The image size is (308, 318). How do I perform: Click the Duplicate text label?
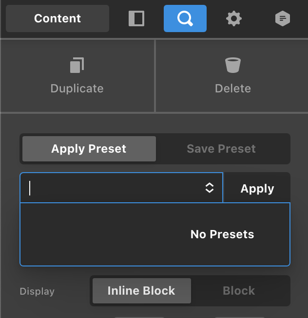tap(77, 88)
